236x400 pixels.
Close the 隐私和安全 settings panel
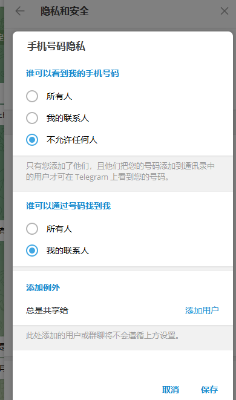(225, 11)
